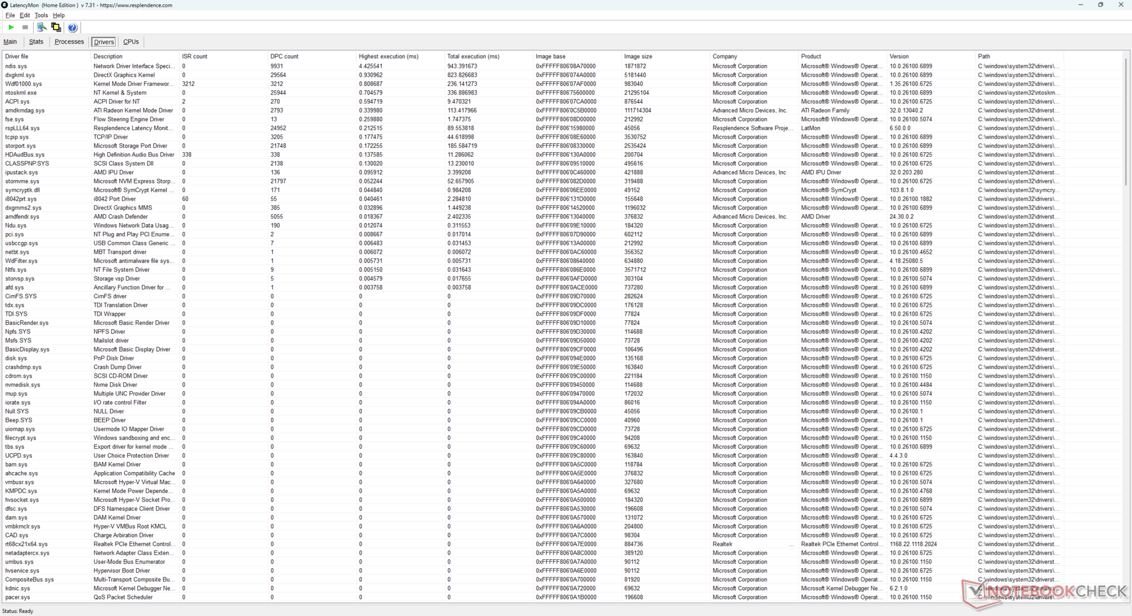
Task: Click the overlapping yellow squares toolbar icon
Action: pos(56,27)
